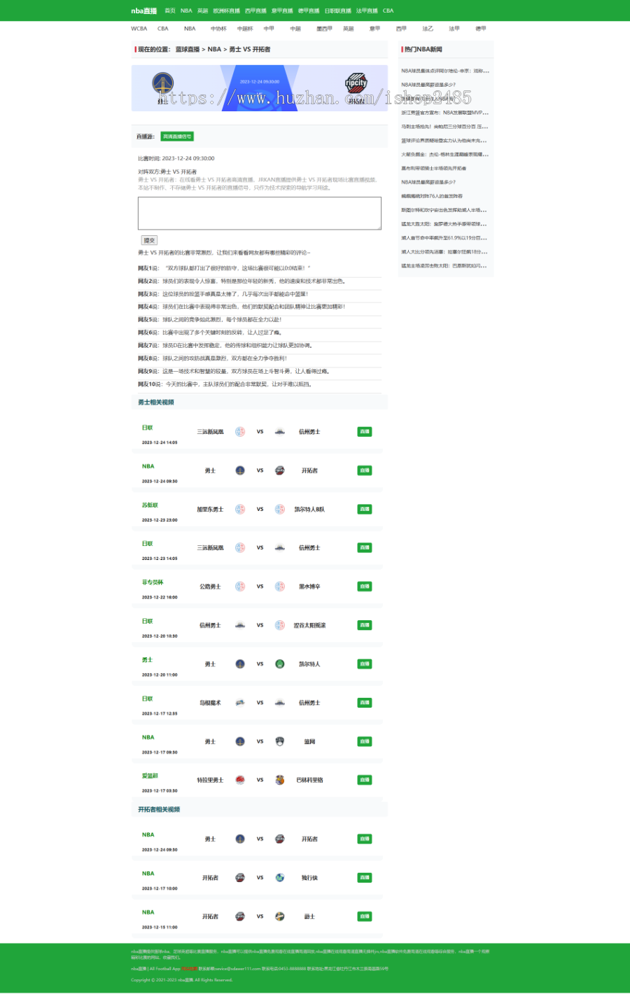Click Warriors logo in the 勇士 vs 篮网 row
This screenshot has height=994, width=630.
(x=240, y=741)
